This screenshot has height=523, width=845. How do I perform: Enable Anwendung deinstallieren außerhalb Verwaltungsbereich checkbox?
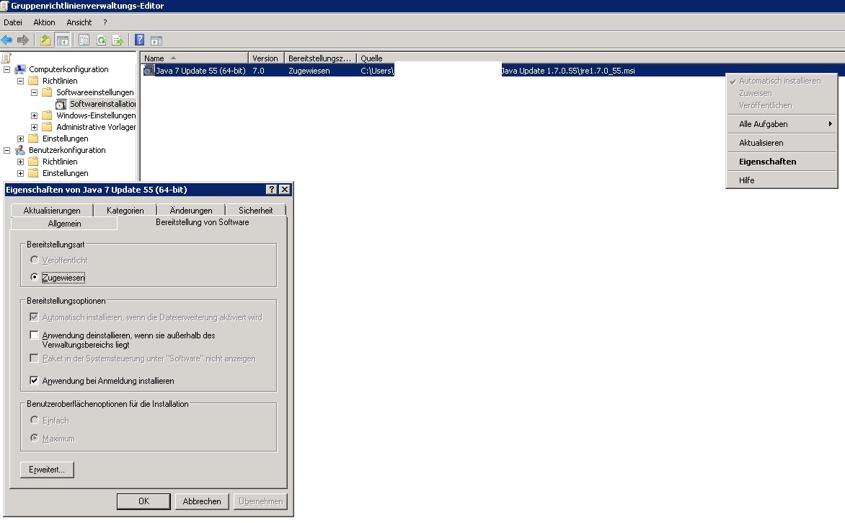[34, 335]
